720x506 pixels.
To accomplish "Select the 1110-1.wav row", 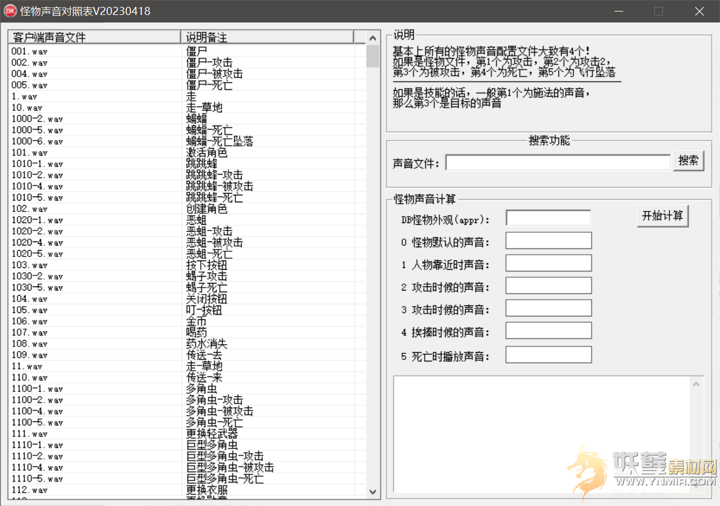I will tap(187, 444).
